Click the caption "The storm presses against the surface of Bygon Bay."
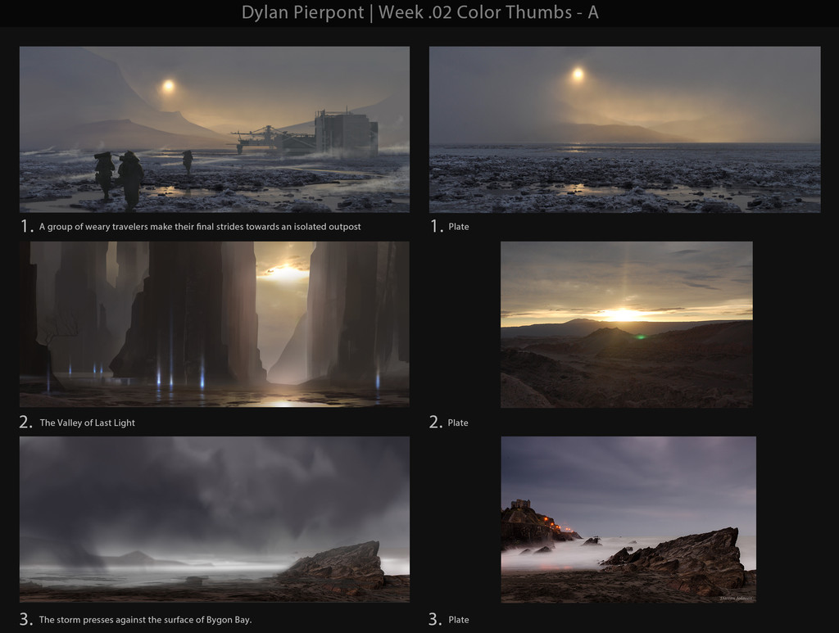Image resolution: width=839 pixels, height=633 pixels. click(x=145, y=620)
